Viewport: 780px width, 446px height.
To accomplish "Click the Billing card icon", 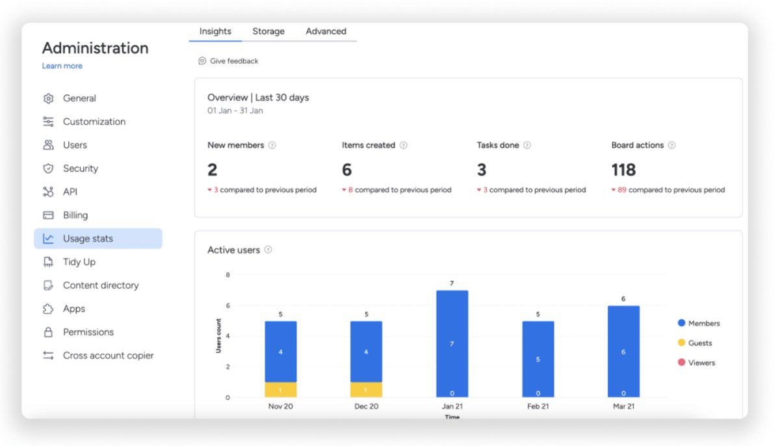I will (48, 215).
